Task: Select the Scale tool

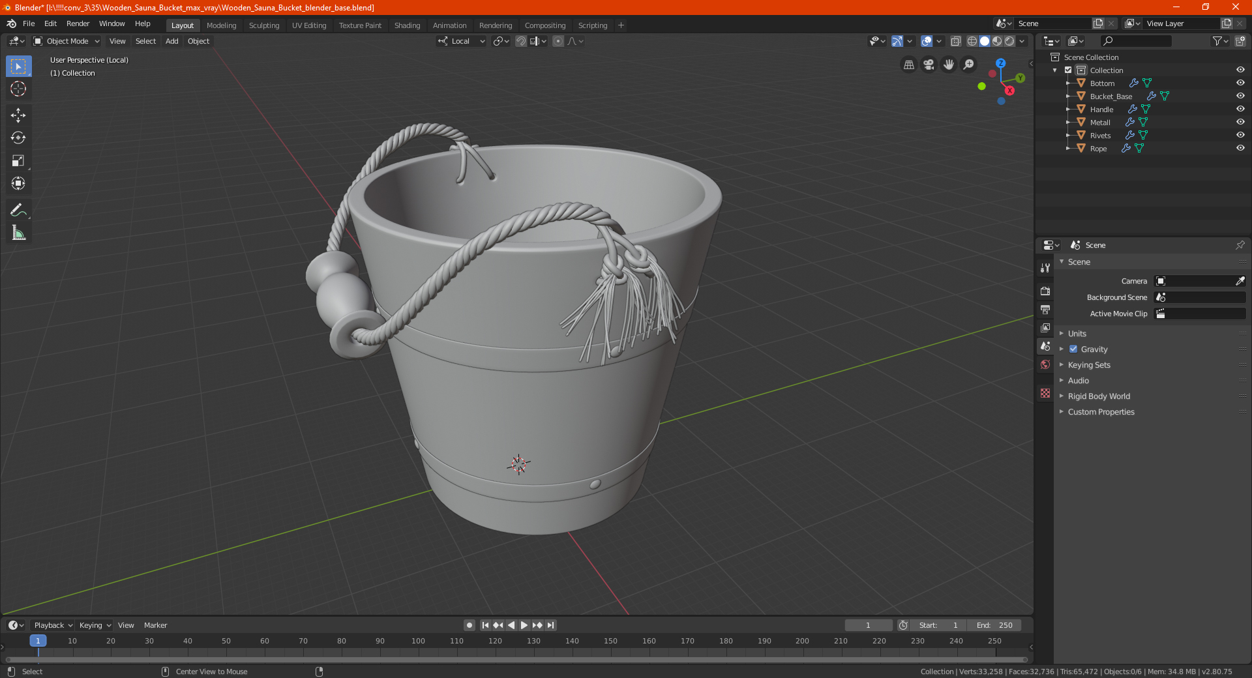Action: (x=18, y=160)
